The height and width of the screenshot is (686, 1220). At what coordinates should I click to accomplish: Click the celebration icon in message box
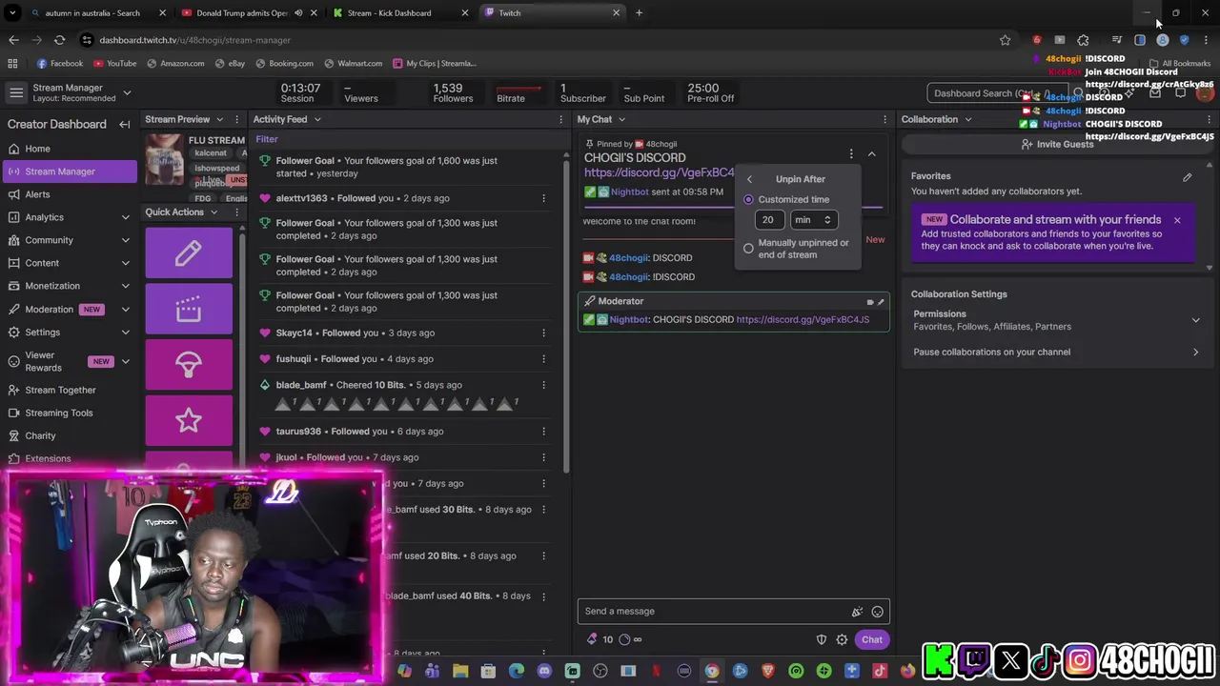[857, 612]
